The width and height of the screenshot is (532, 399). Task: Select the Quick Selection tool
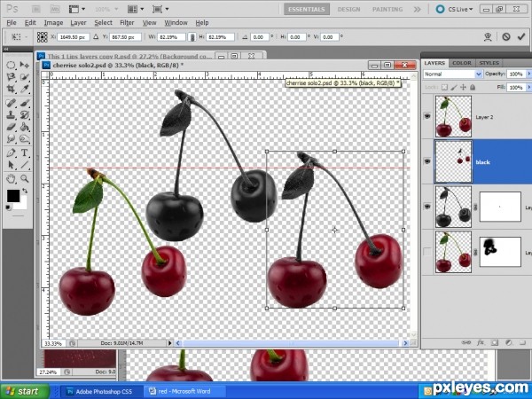pyautogui.click(x=24, y=77)
